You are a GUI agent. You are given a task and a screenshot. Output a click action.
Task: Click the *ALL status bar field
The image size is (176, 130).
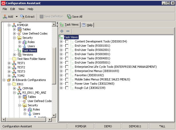click(162, 126)
